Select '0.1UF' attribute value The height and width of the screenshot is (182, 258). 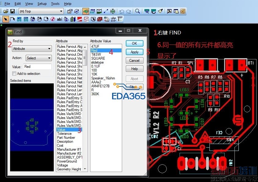point(96,66)
